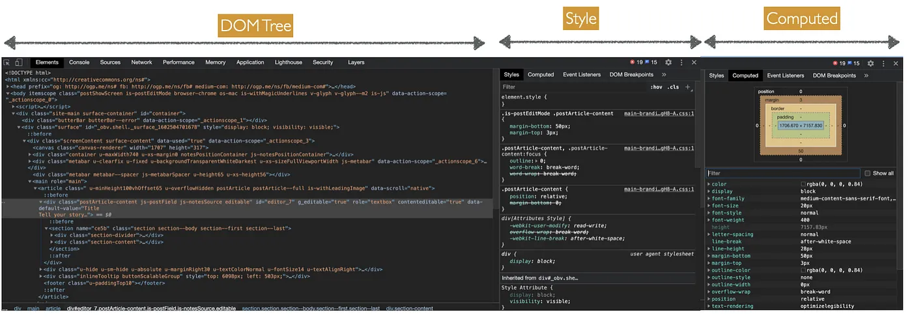Expand the metabar u-clearfix div node

click(x=30, y=161)
